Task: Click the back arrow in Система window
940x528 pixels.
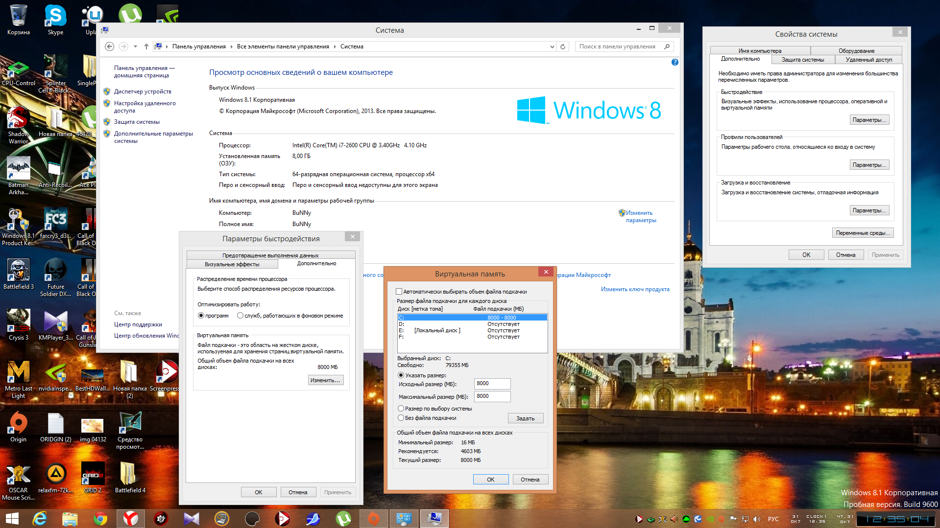Action: [110, 46]
